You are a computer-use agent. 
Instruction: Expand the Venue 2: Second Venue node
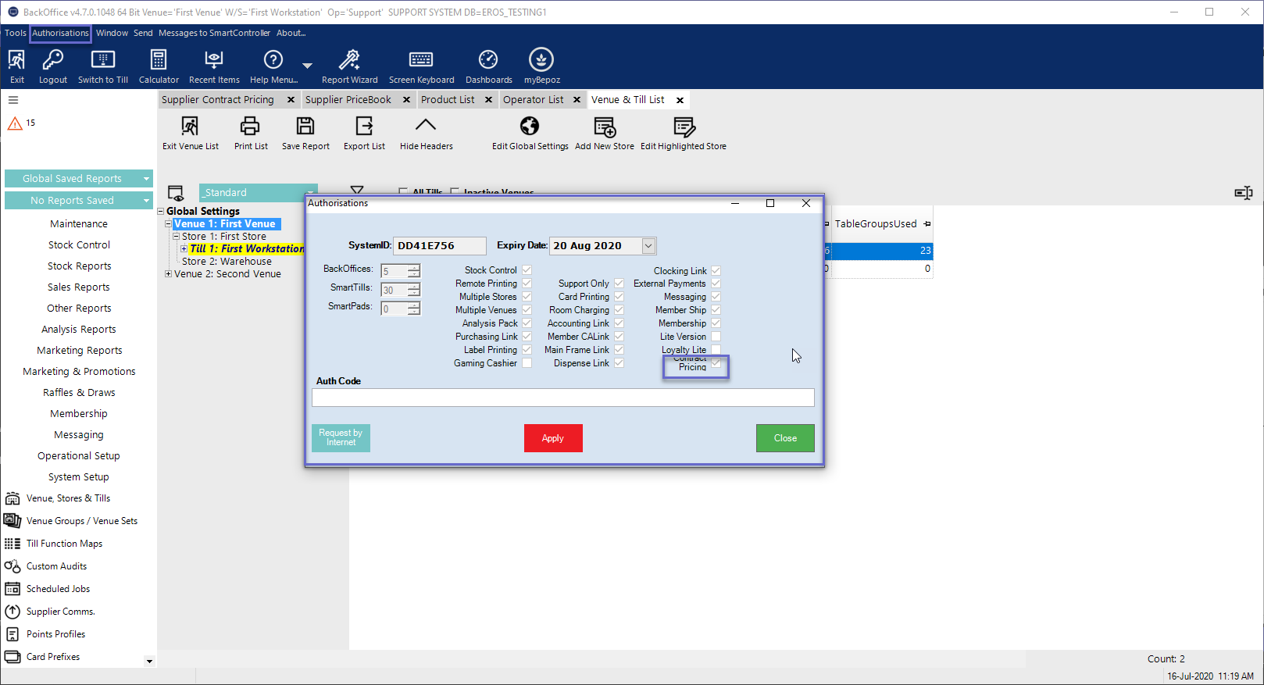pos(168,274)
